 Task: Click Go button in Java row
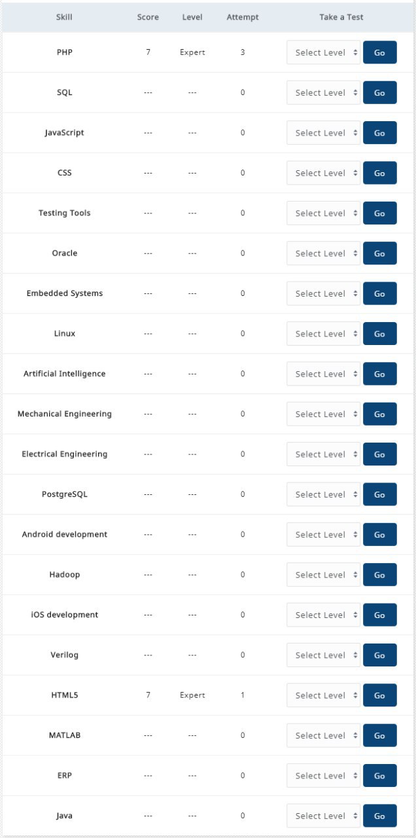click(379, 816)
